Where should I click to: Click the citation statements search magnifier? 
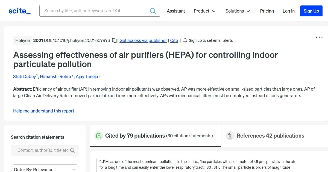pyautogui.click(x=72, y=150)
